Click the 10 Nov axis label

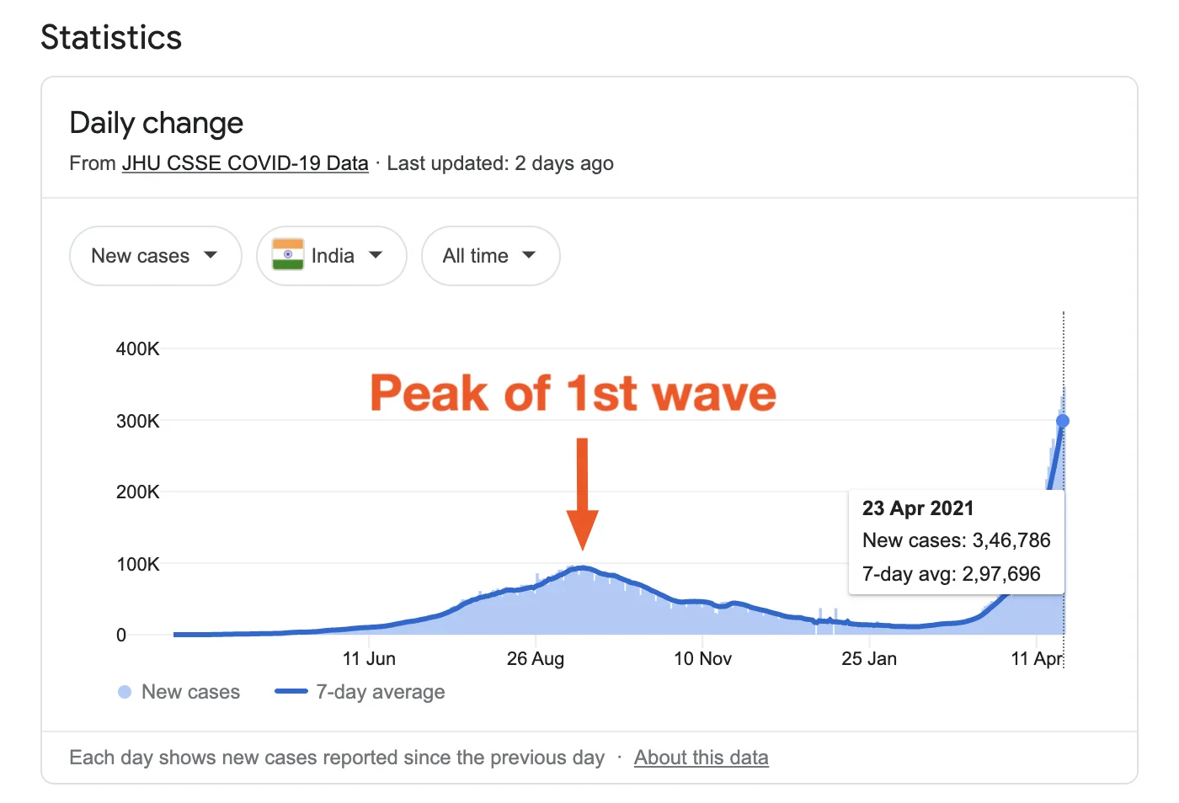(x=702, y=658)
